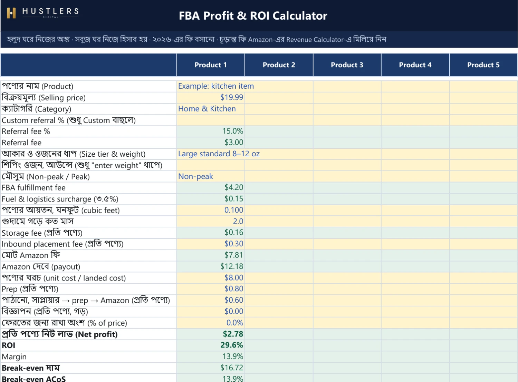518x382 pixels.
Task: Open the 'Non-peak' season cell
Action: coord(211,177)
